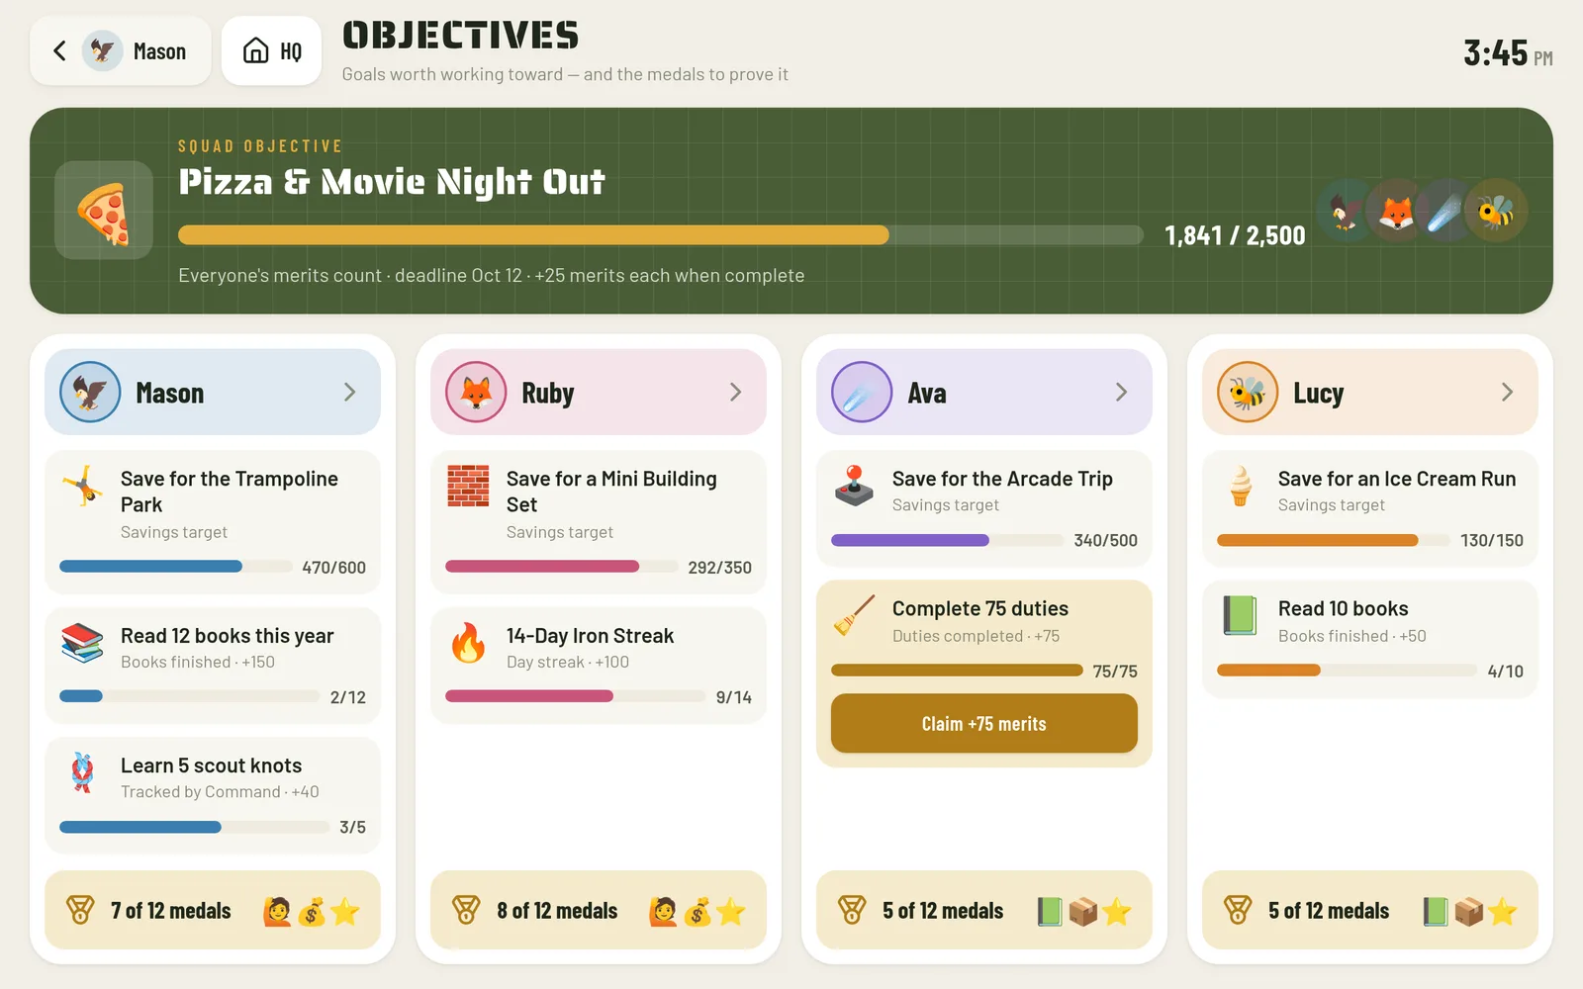1583x989 pixels.
Task: Click the Save for the Trampoline Park title
Action: pos(230,492)
